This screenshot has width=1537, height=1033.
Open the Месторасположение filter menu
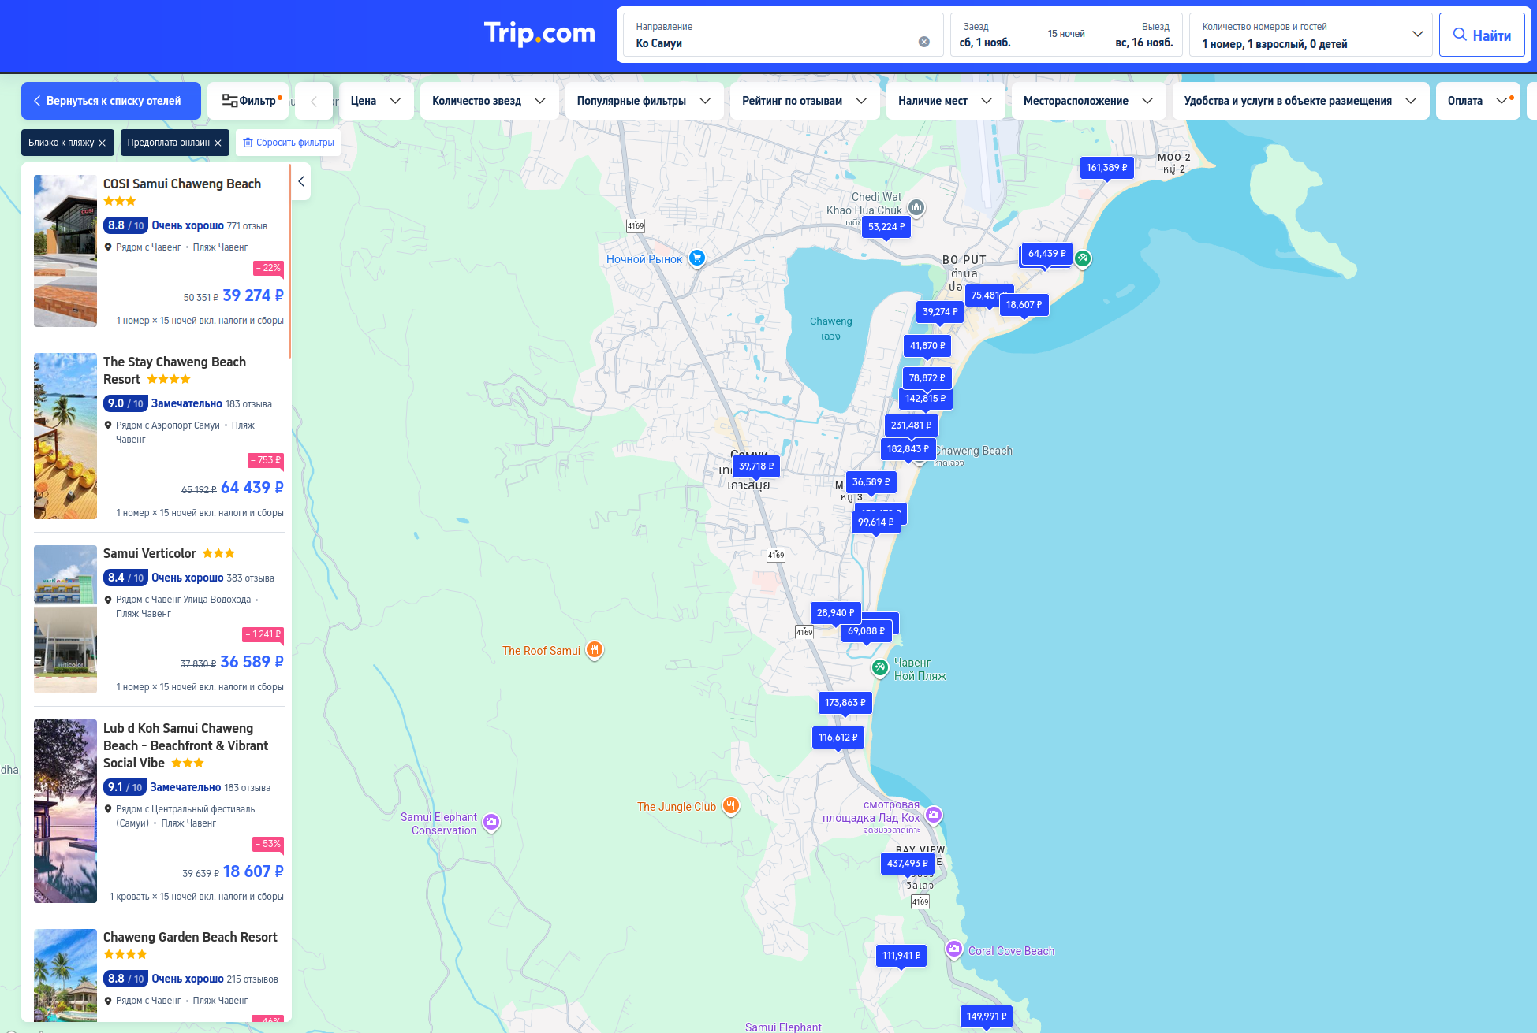coord(1087,101)
